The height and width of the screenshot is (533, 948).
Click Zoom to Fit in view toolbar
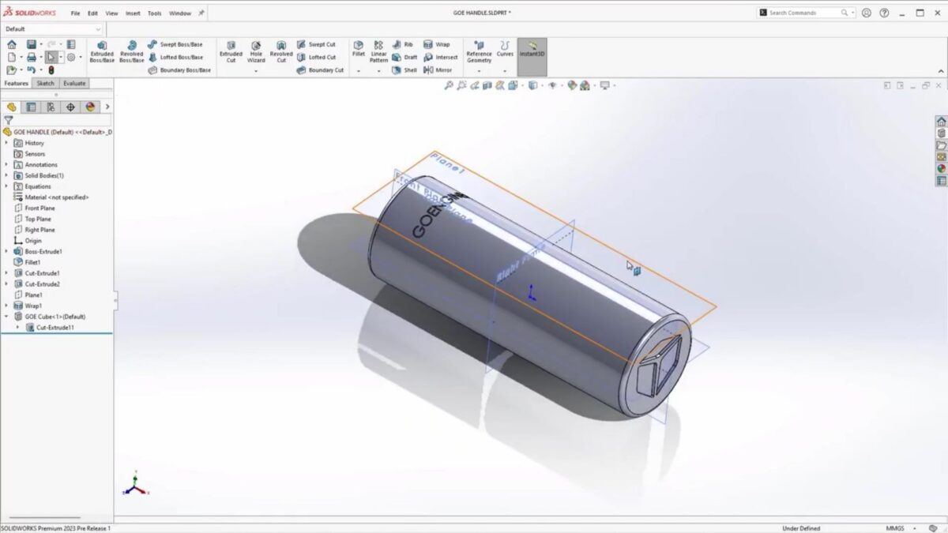pos(449,85)
